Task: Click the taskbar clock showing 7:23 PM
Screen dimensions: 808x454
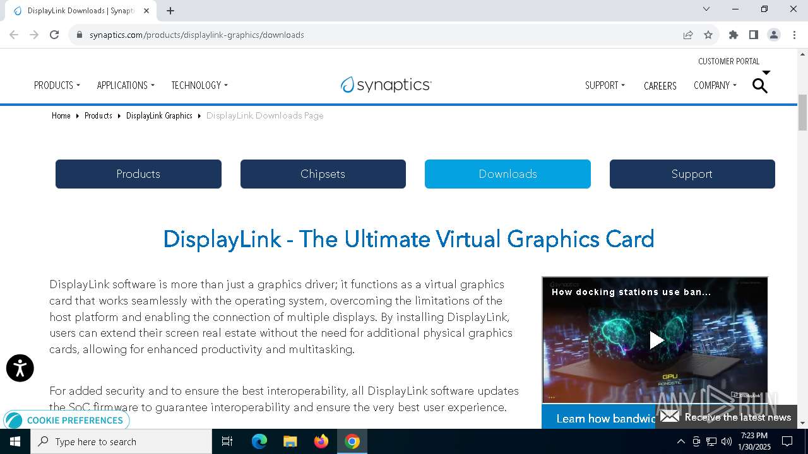Action: (754, 441)
